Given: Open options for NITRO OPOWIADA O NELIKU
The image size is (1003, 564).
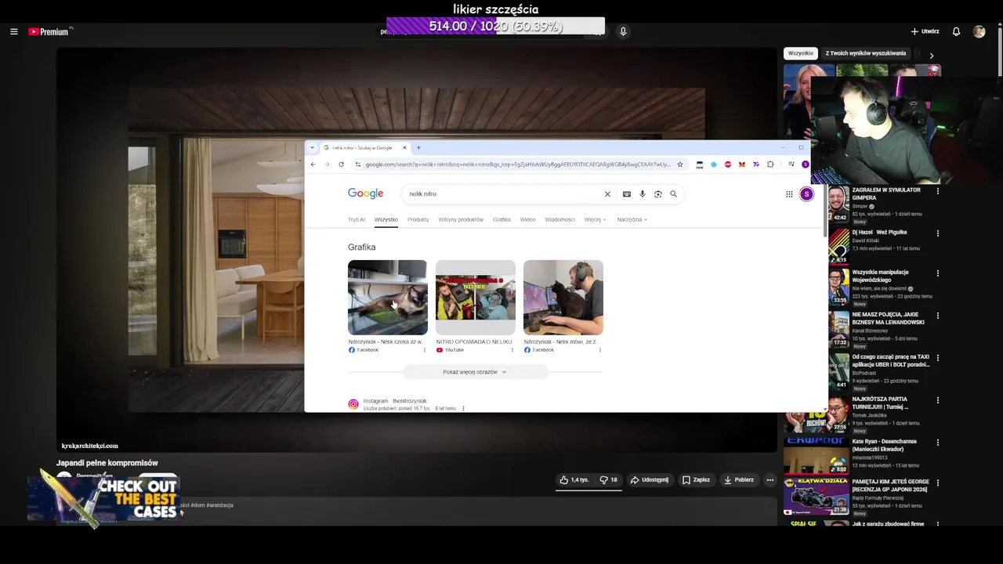Looking at the screenshot, I should coord(512,350).
